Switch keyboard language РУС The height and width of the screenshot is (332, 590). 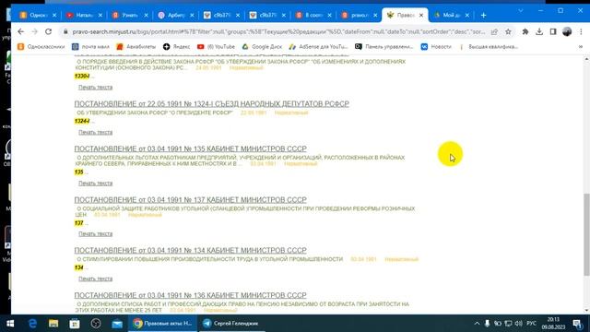(532, 324)
